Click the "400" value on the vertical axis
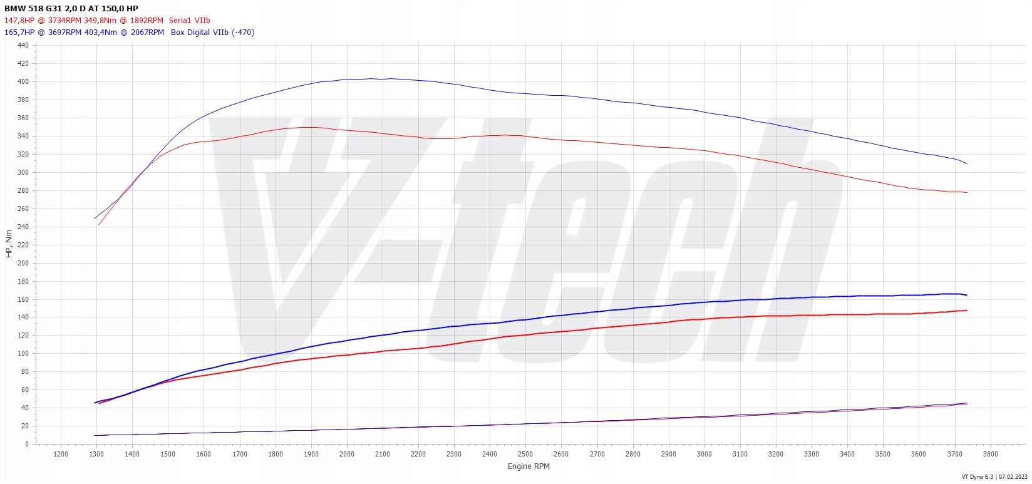Screen dimensions: 1032x484 [23, 82]
